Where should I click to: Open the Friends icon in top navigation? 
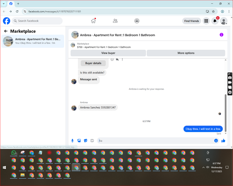pyautogui.click(x=115, y=21)
